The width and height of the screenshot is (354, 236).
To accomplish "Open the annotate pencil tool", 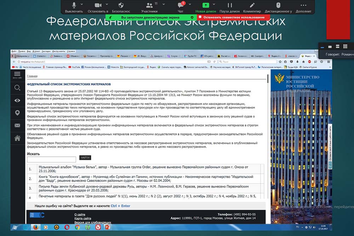I will pos(252,7).
